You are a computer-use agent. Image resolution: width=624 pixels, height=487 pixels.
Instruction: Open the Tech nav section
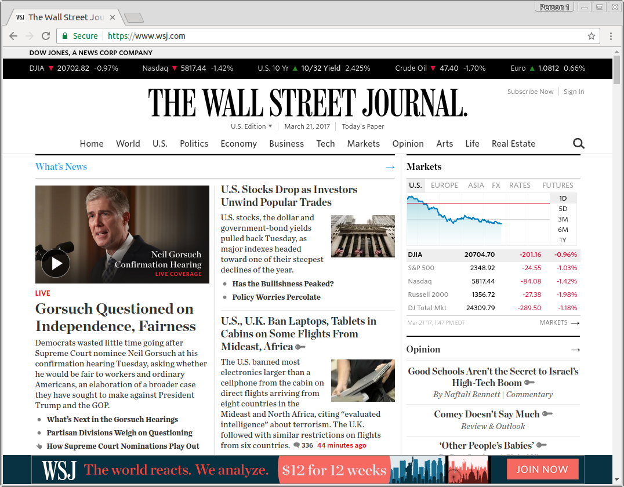pos(325,144)
